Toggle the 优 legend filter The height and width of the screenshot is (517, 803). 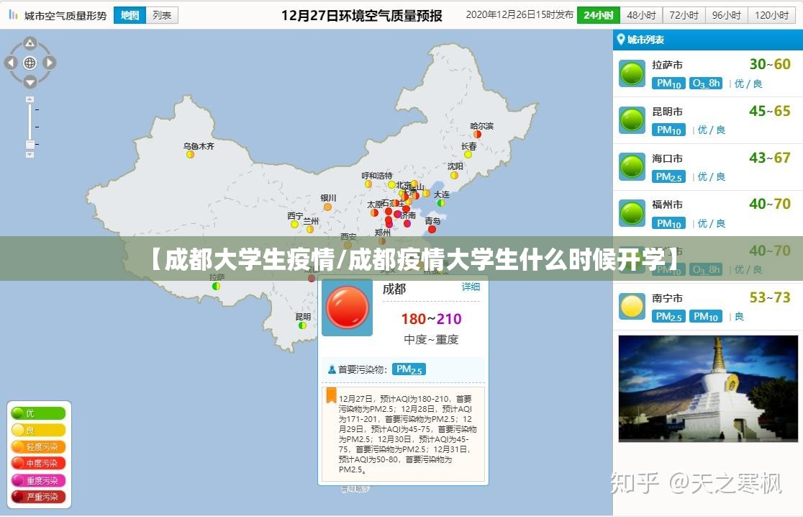[x=38, y=413]
